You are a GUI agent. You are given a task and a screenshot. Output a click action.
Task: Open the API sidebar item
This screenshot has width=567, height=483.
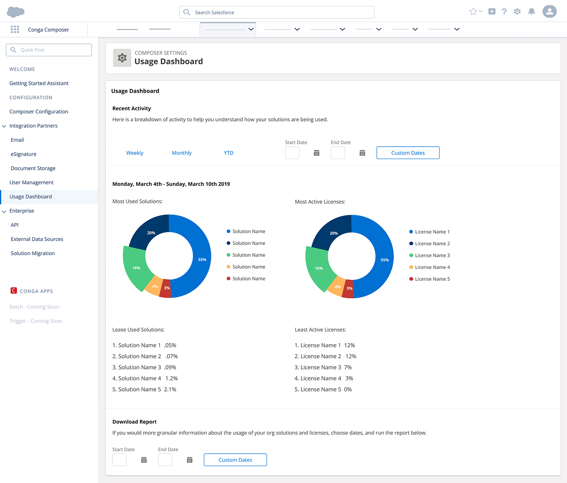point(15,225)
